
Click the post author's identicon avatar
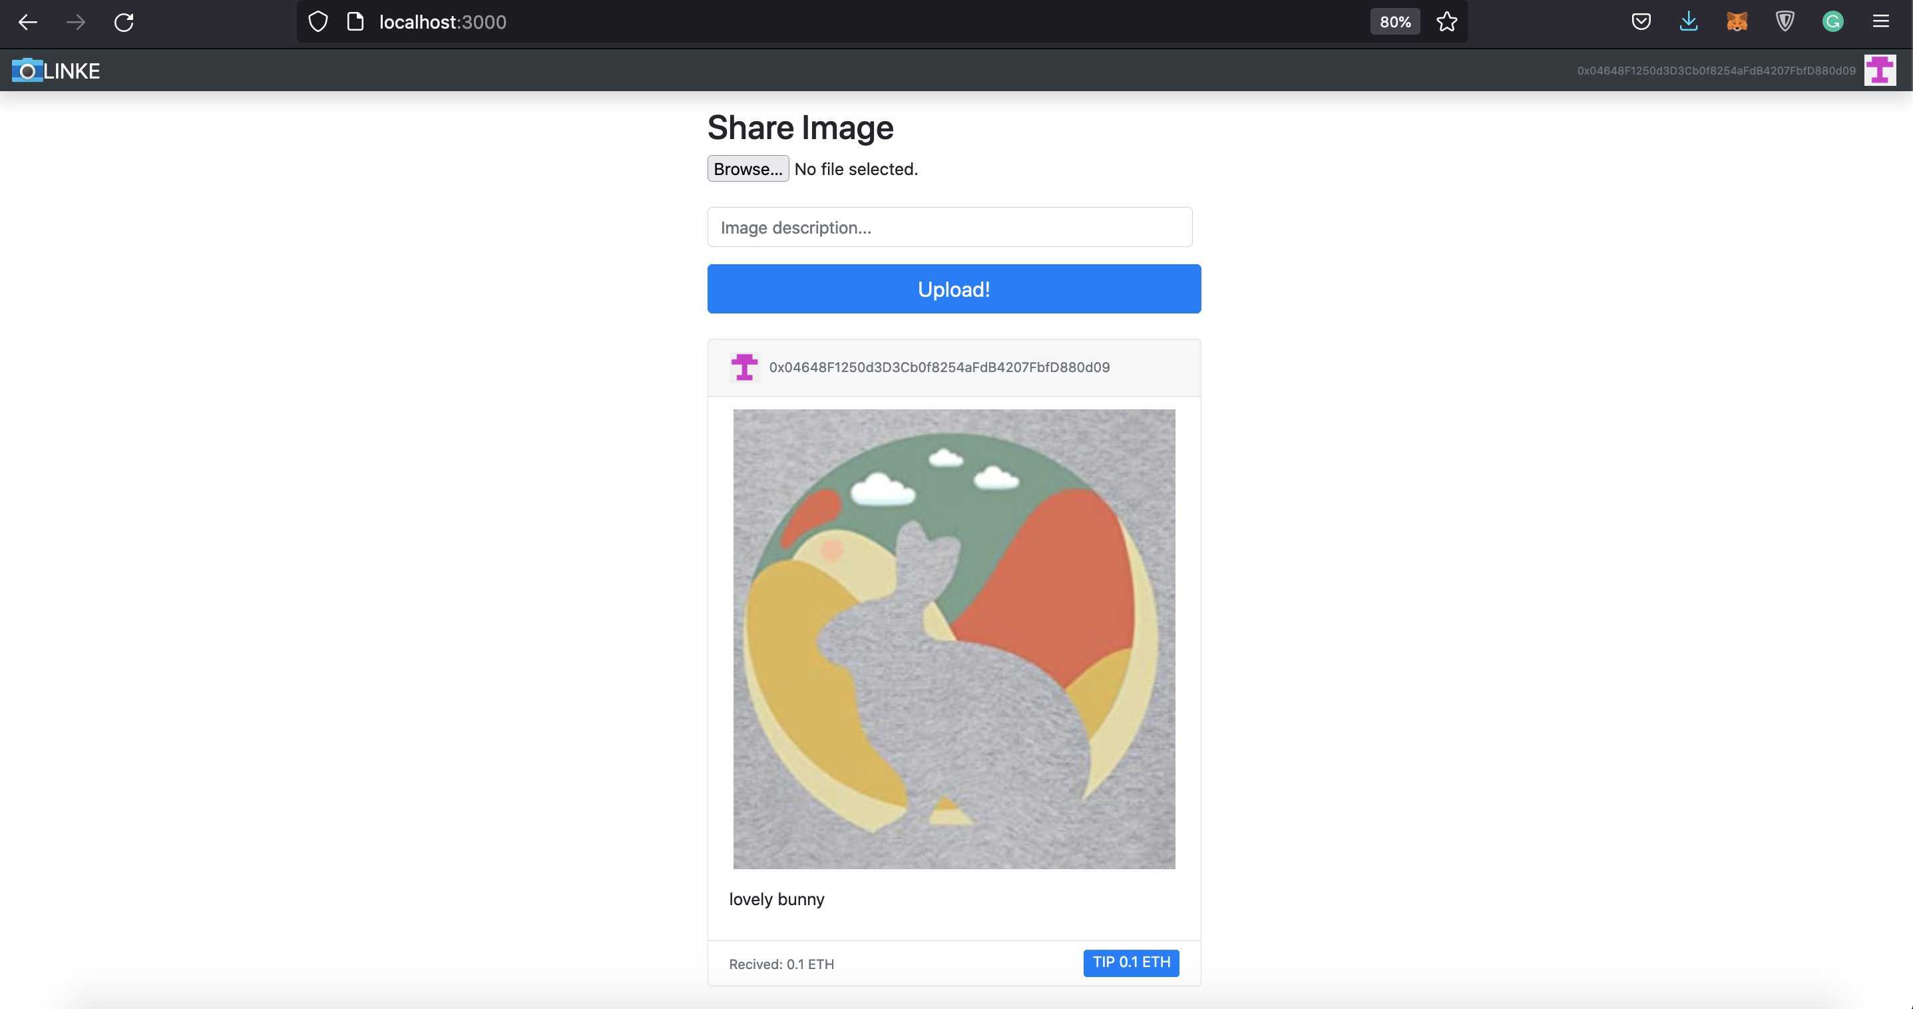click(744, 367)
